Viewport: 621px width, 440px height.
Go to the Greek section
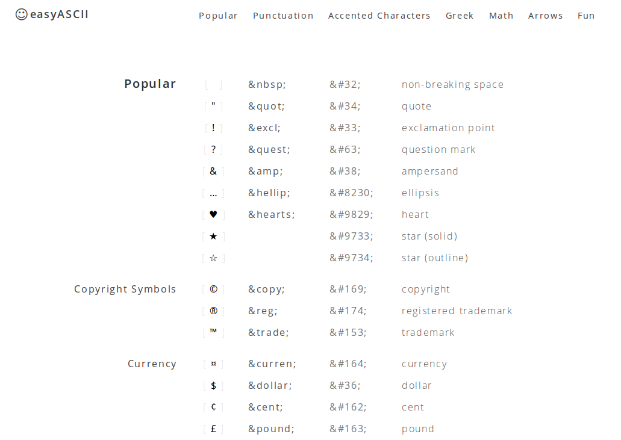tap(460, 16)
